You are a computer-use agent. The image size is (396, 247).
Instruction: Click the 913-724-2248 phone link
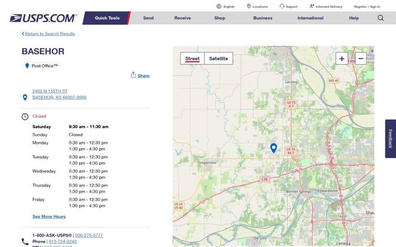tap(62, 241)
